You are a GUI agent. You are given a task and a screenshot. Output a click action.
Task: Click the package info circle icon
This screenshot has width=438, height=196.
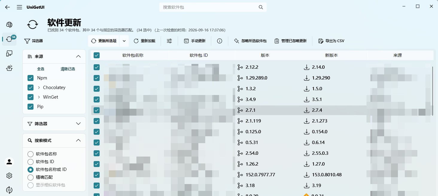click(x=220, y=41)
